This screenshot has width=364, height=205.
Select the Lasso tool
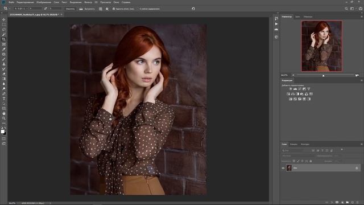coord(4,30)
